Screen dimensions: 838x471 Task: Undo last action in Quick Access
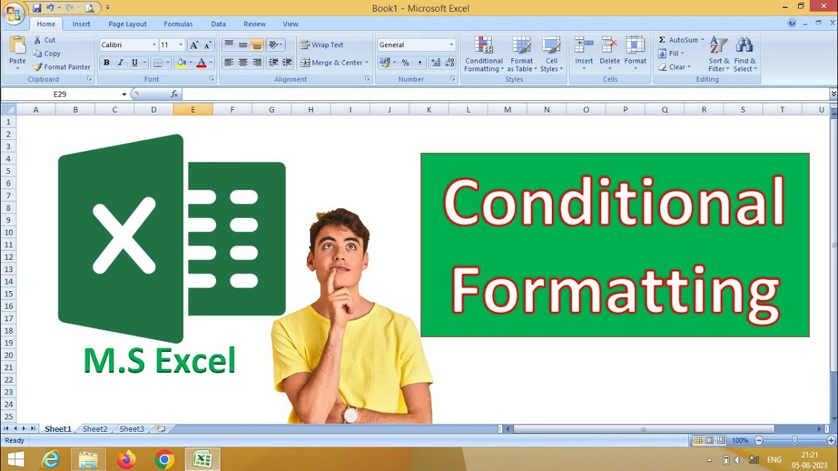click(x=50, y=8)
